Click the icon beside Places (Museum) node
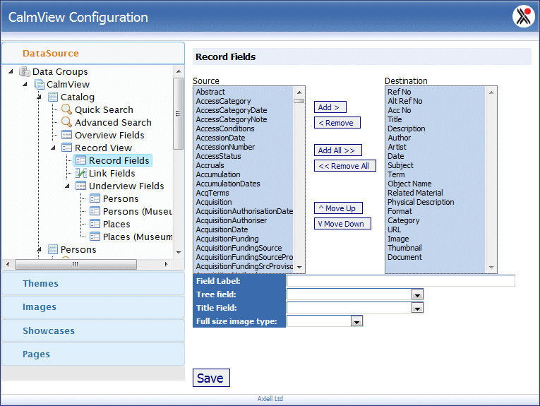Viewport: 540px width, 406px height. point(95,237)
